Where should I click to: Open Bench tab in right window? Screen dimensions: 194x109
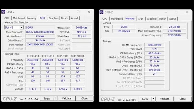(162, 19)
